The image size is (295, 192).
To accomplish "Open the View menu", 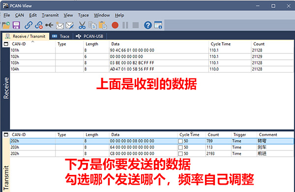I will tap(68, 15).
